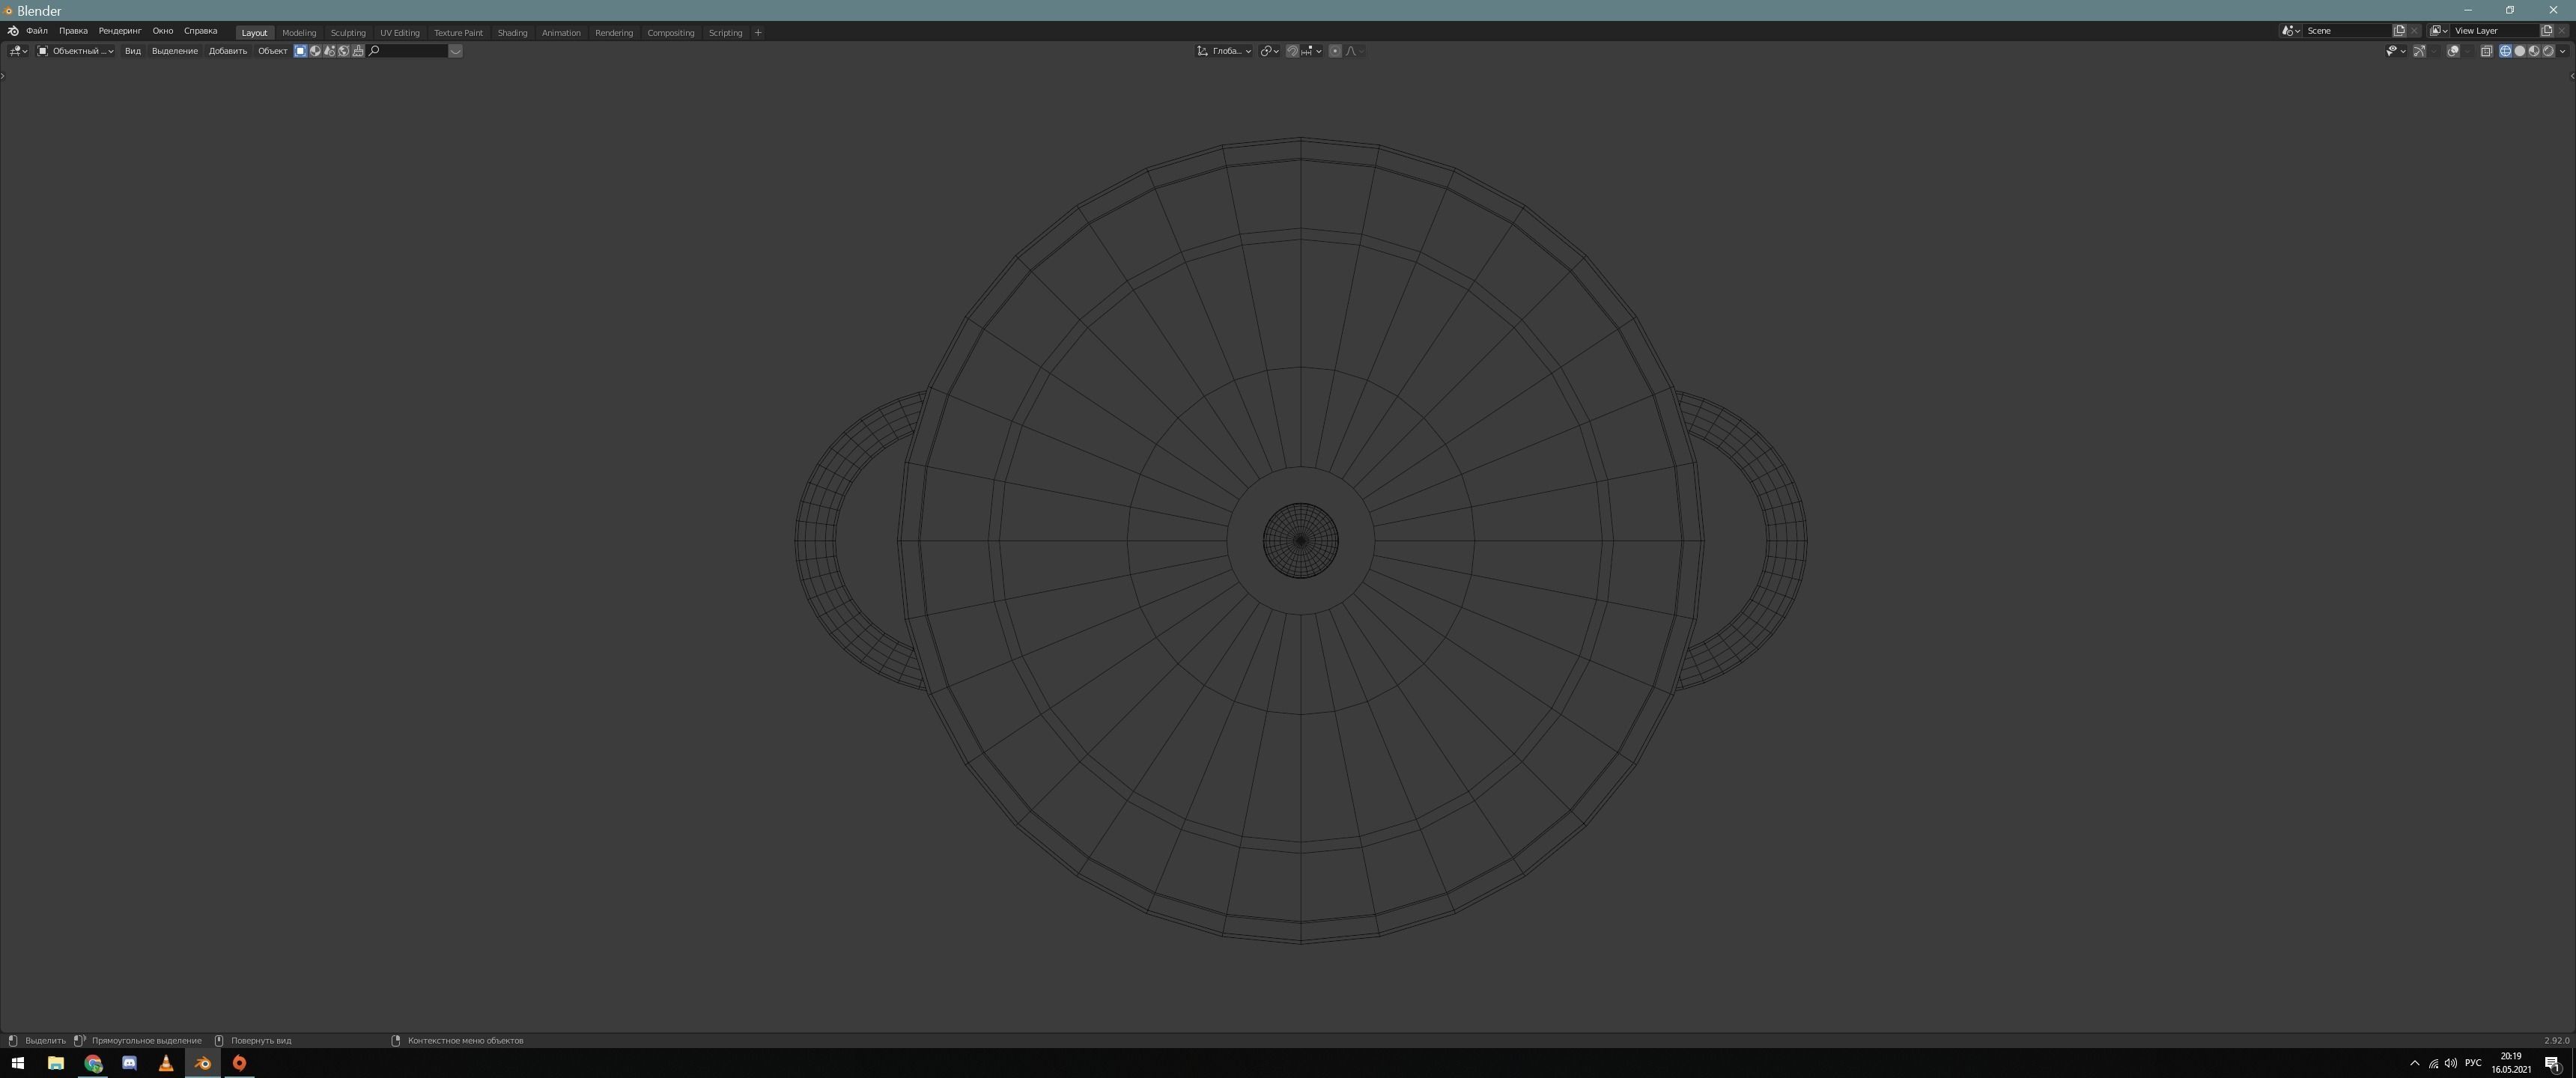Open the Глоба... transform orientation dropdown
The width and height of the screenshot is (2576, 1078).
click(1225, 51)
